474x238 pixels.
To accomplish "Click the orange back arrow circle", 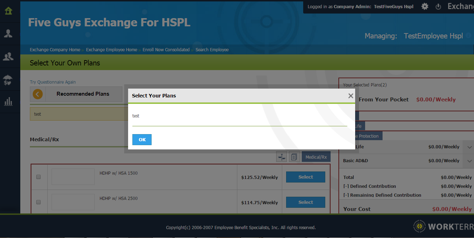I will 38,94.
